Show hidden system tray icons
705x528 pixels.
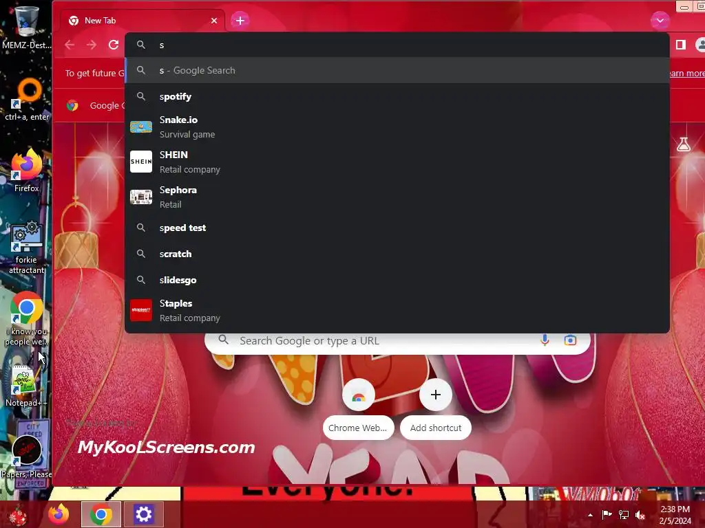590,514
